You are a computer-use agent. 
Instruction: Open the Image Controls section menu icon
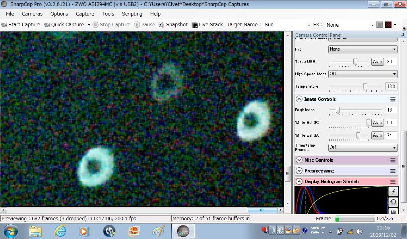tap(393, 99)
